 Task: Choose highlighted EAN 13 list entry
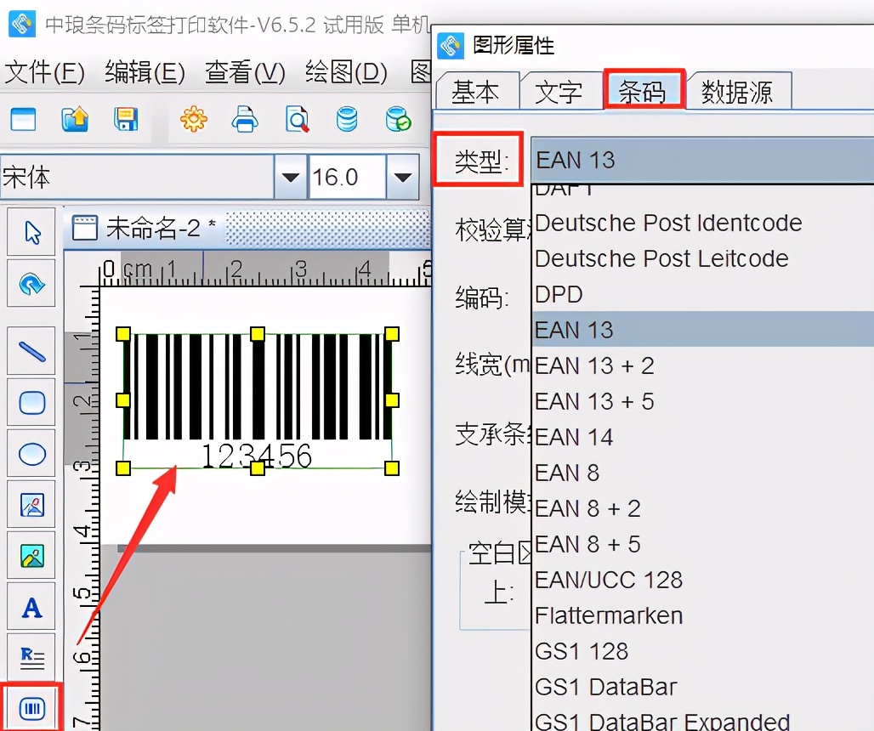coord(703,330)
